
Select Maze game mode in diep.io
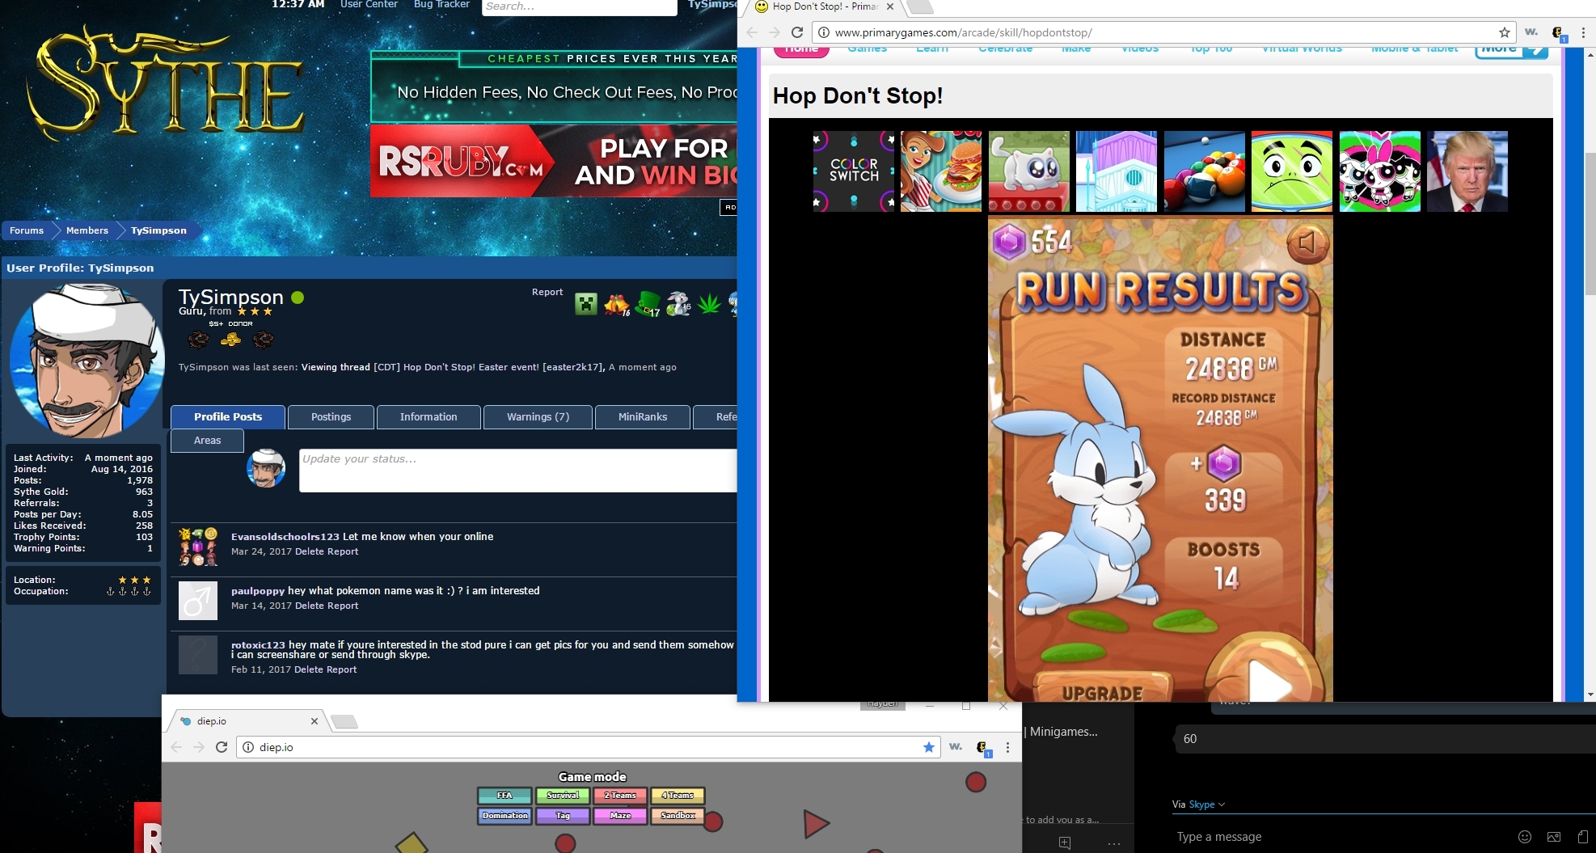tap(620, 816)
